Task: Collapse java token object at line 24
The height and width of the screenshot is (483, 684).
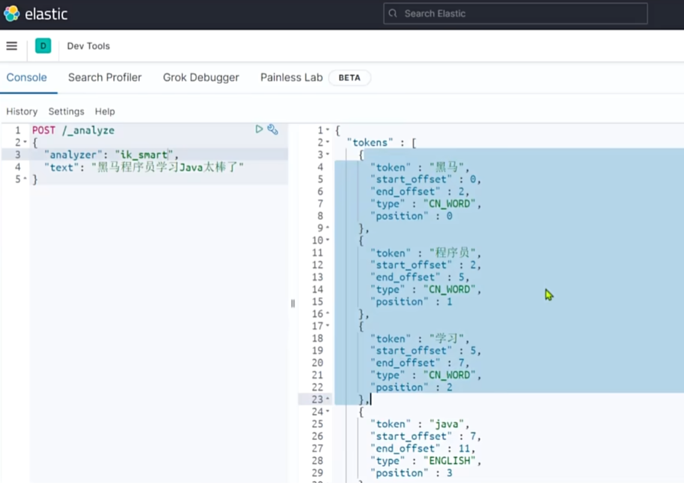Action: pos(327,412)
